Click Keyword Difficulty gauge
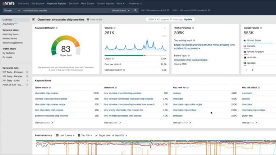The width and height of the screenshot is (276, 155). pyautogui.click(x=66, y=46)
